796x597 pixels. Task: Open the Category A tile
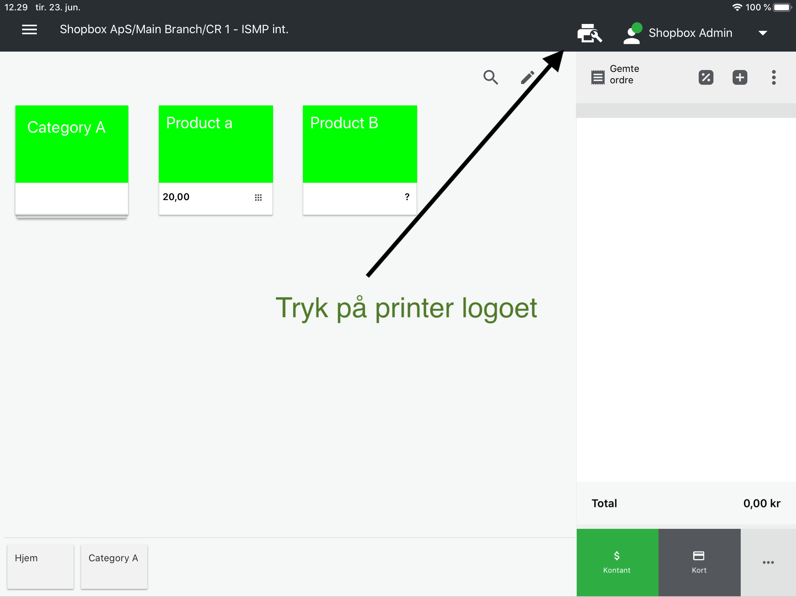(x=72, y=160)
